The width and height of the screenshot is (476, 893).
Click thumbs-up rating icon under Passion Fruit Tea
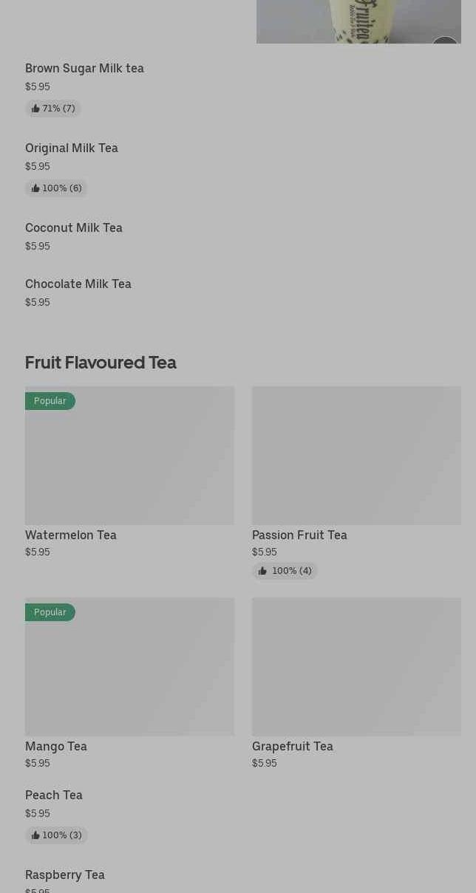pos(262,571)
